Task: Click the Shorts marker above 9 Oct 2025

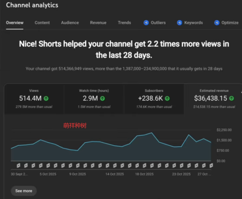Action: pos(78,166)
